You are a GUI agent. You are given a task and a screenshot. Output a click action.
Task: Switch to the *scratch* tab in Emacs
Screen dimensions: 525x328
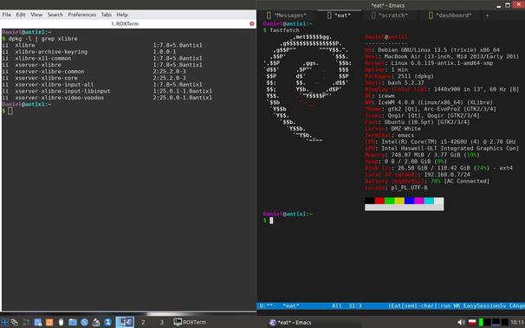(x=393, y=16)
